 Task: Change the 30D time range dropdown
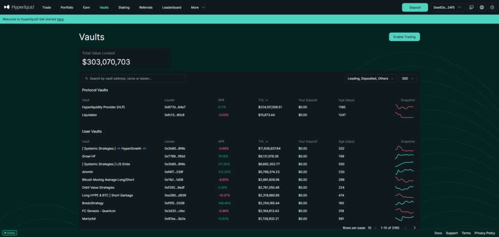(x=408, y=79)
